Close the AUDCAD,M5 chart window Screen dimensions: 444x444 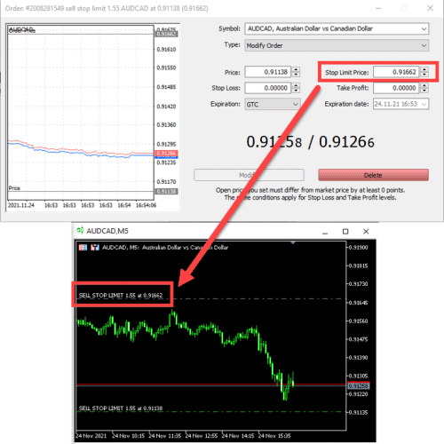366,231
